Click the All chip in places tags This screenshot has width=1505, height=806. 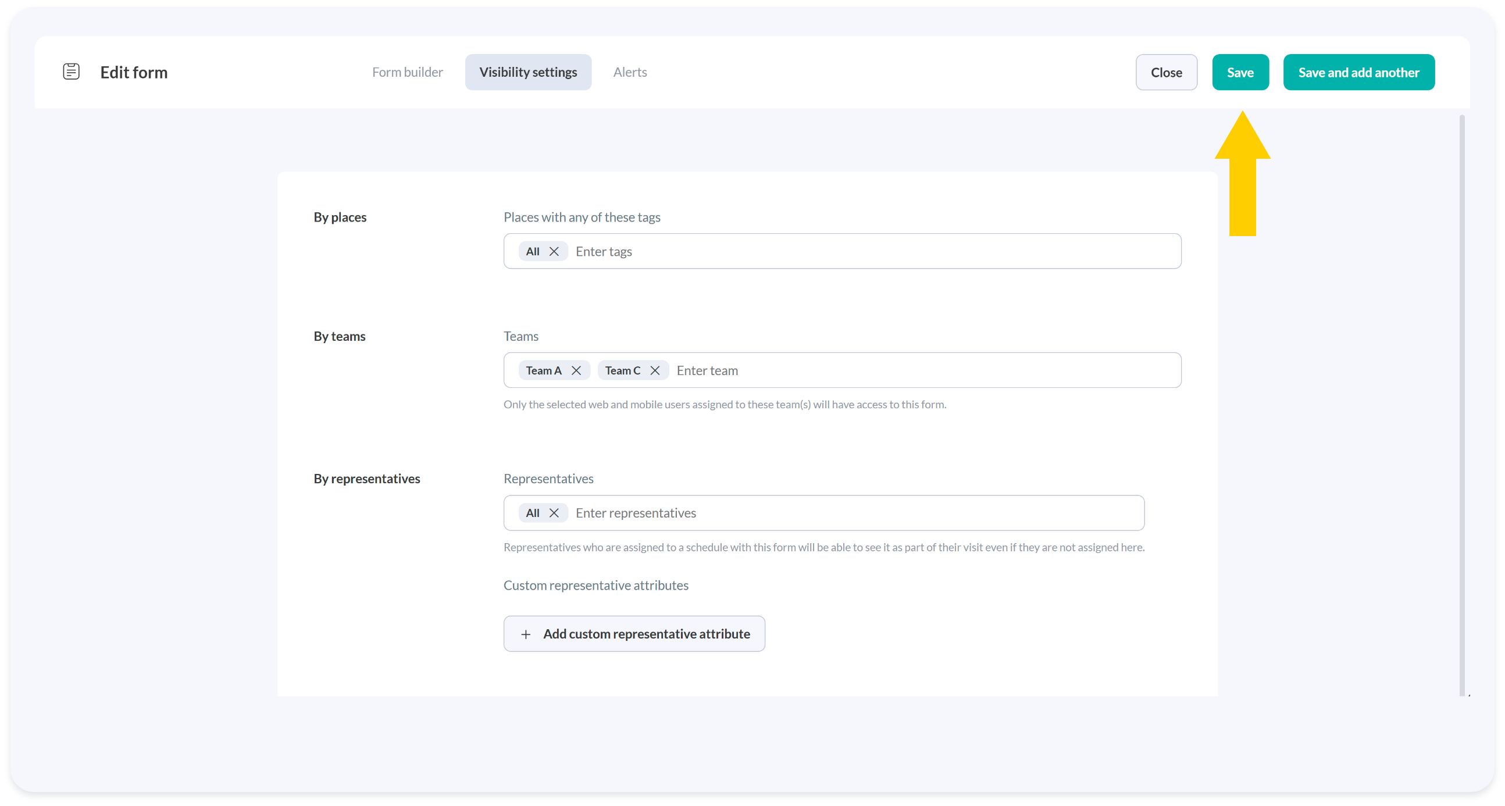pyautogui.click(x=532, y=251)
